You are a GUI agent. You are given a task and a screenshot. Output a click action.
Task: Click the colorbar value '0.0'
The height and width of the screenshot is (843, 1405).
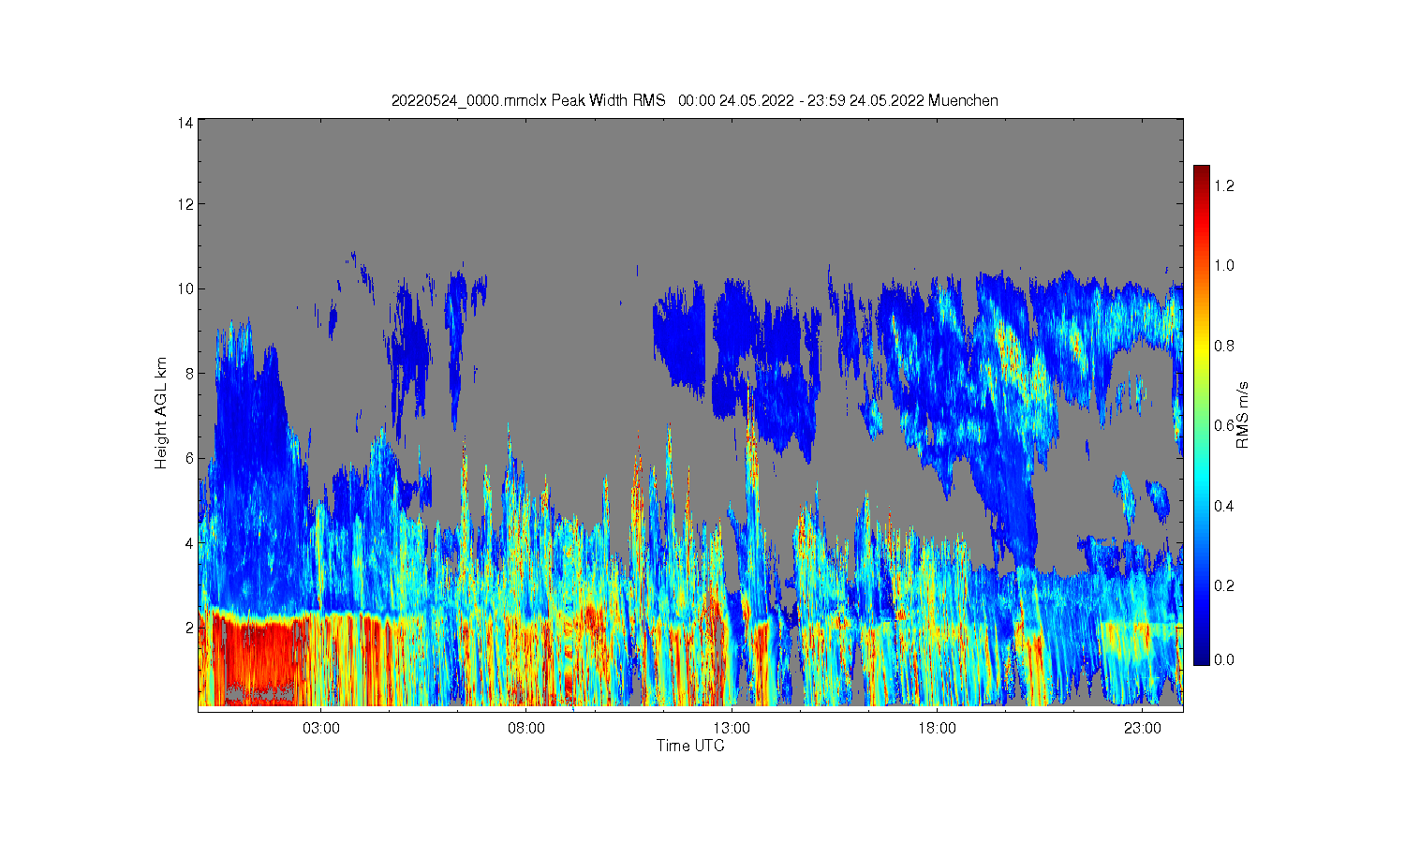(x=1224, y=659)
